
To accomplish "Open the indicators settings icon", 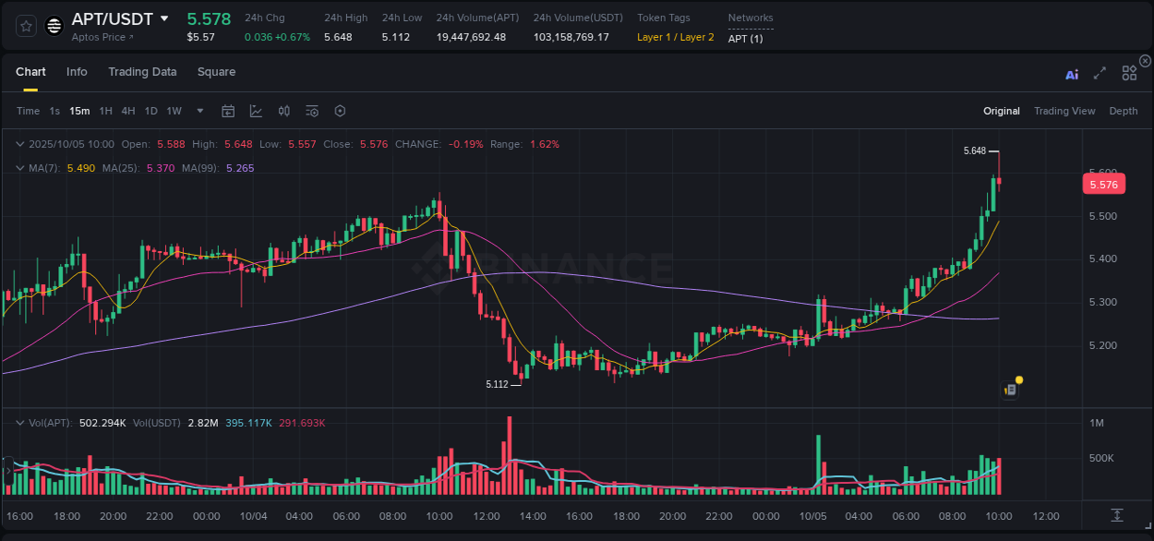I will [312, 111].
